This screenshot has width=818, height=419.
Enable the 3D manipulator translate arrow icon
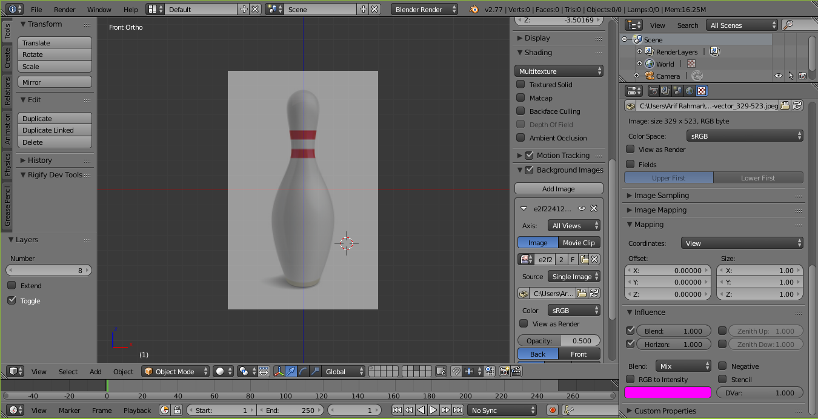click(x=291, y=371)
